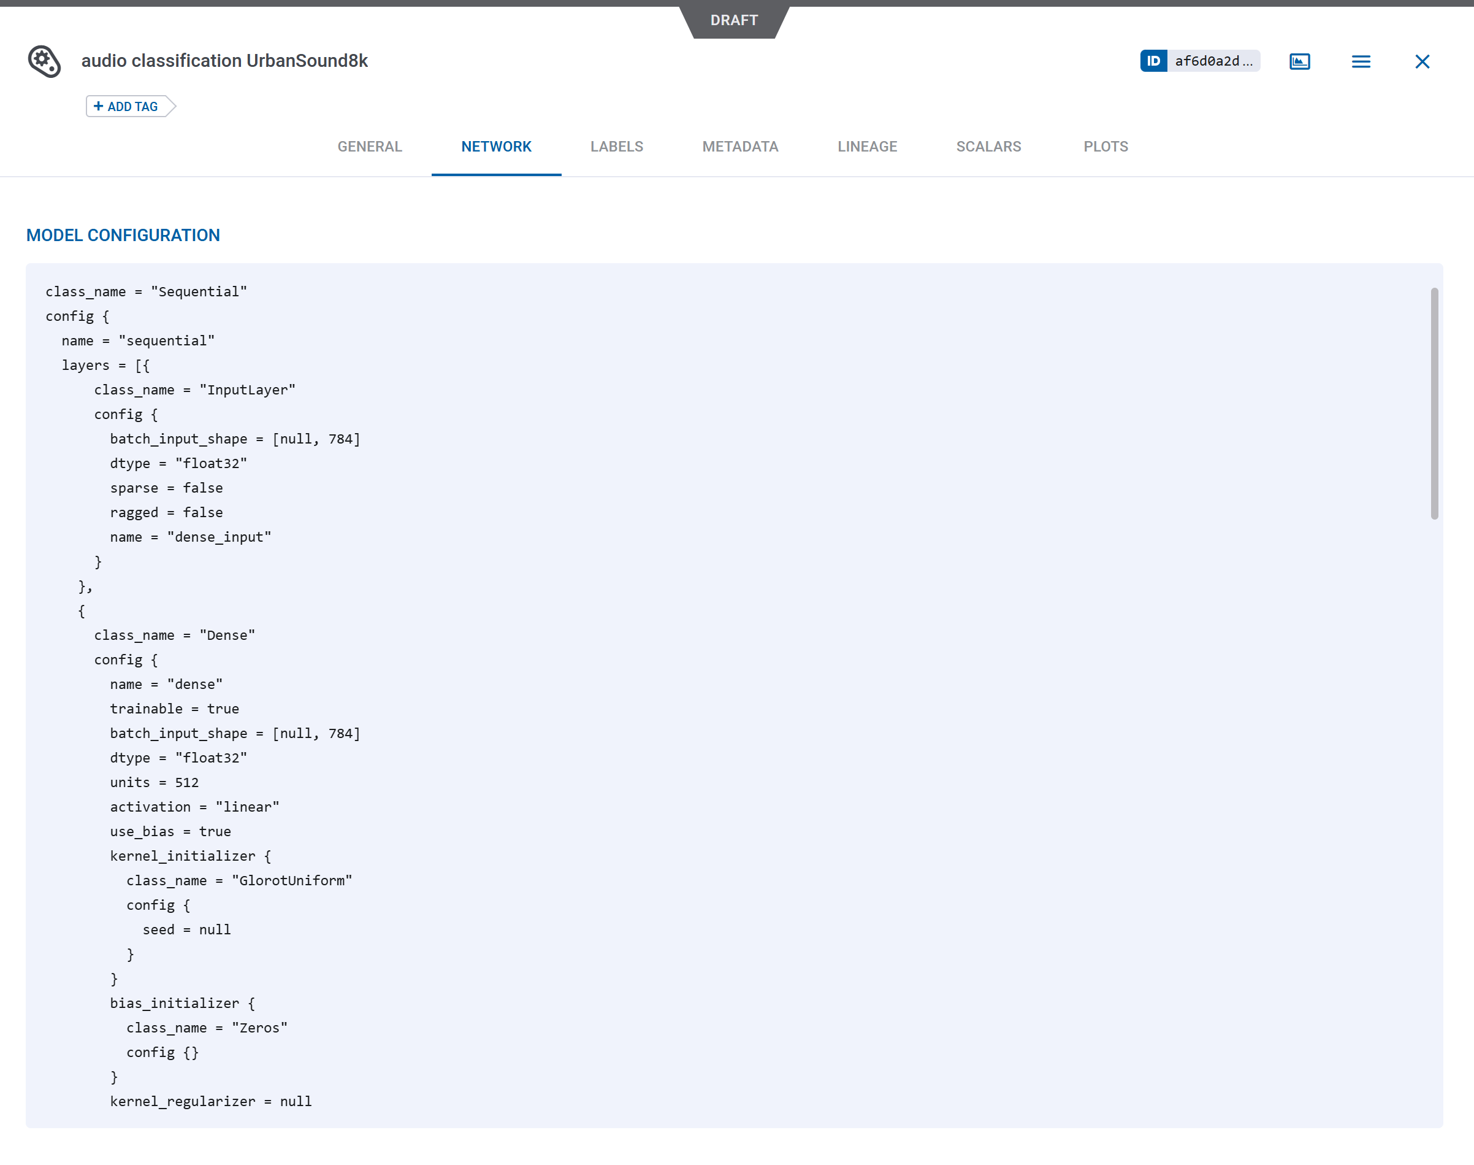The image size is (1474, 1165).
Task: Open the LABELS tab
Action: (x=616, y=146)
